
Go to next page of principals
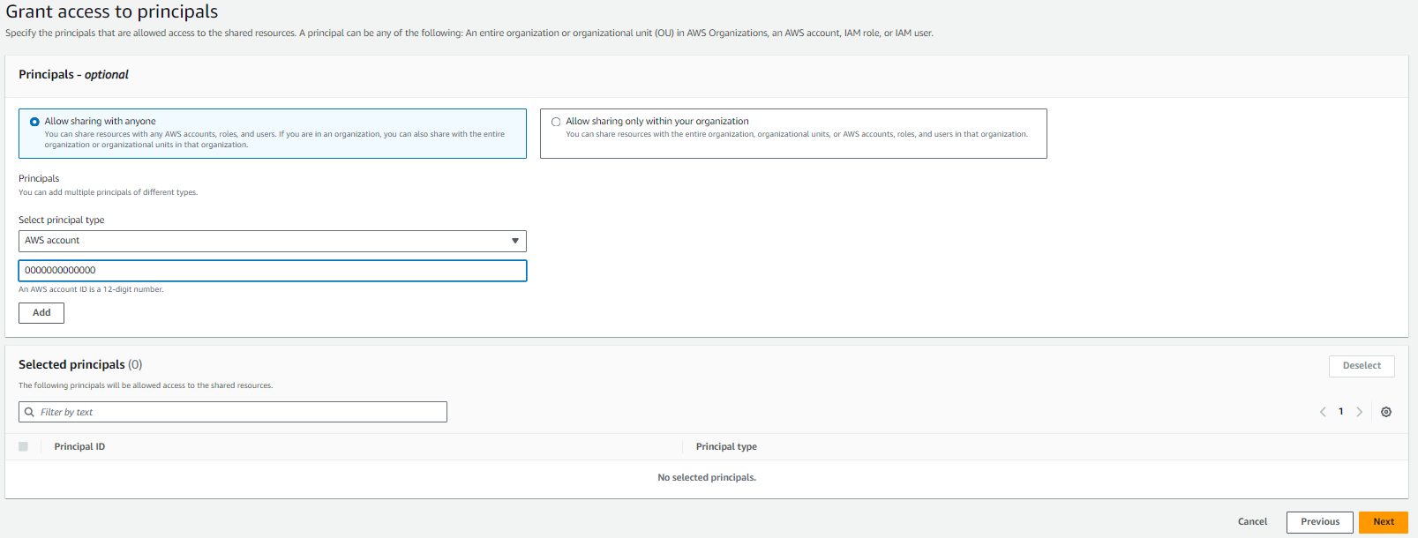coord(1359,412)
